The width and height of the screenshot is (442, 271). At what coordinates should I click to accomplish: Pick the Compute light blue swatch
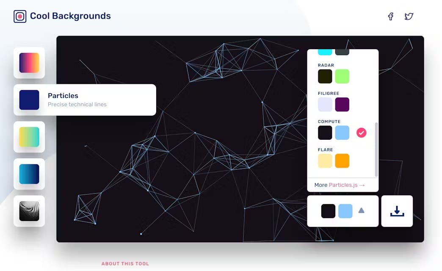(x=342, y=133)
